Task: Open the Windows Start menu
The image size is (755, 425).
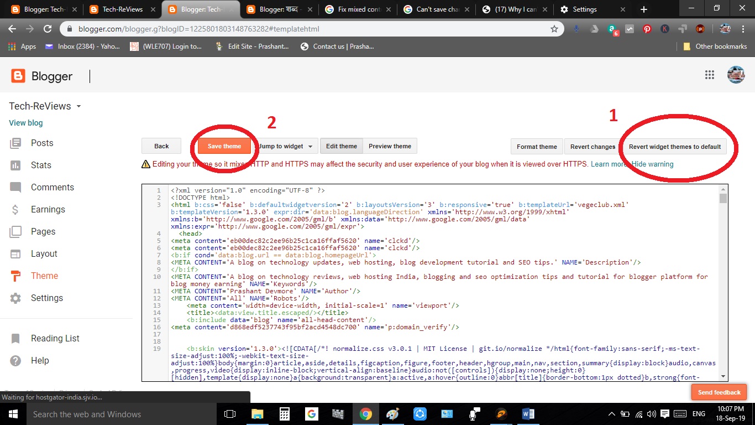Action: (13, 414)
